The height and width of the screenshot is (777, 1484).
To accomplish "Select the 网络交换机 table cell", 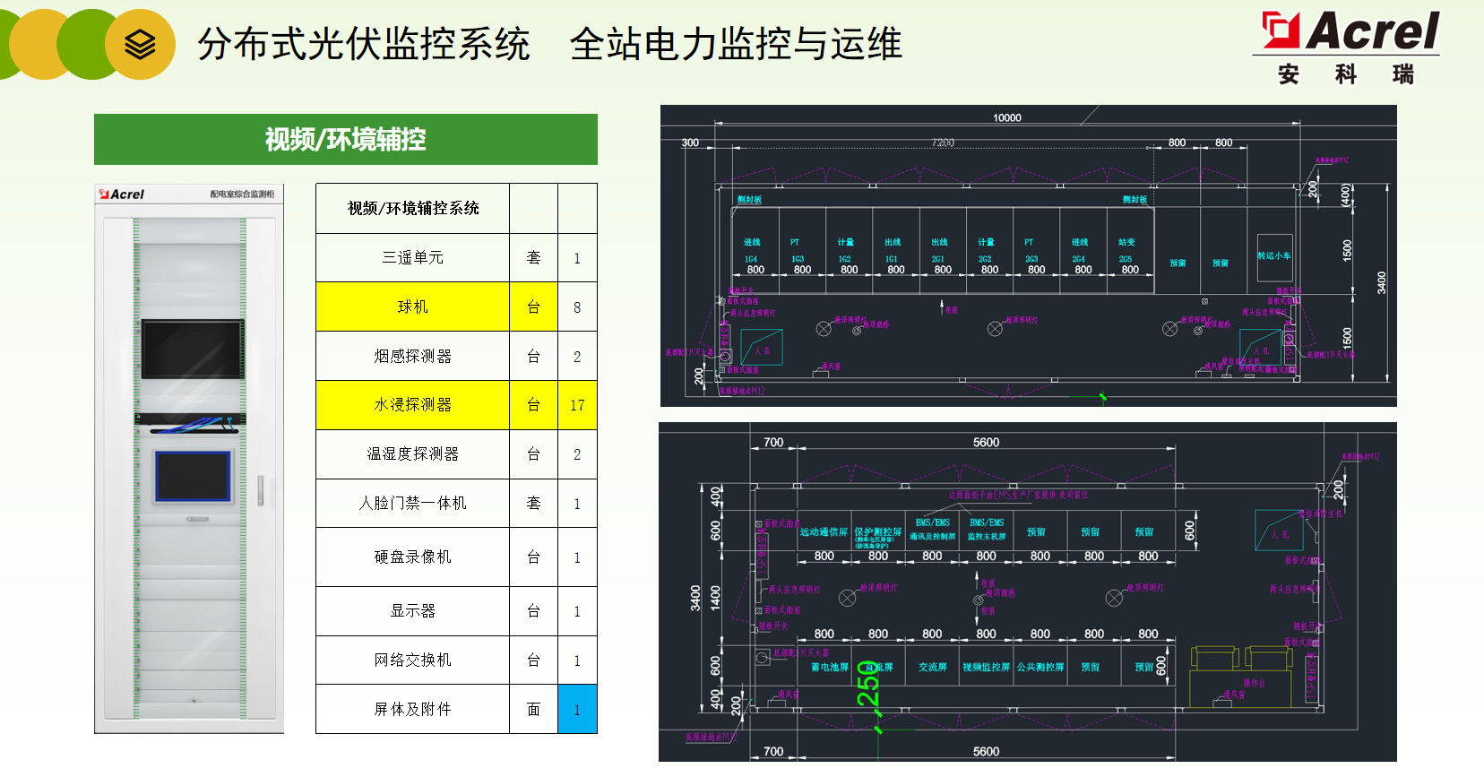I will [x=413, y=660].
